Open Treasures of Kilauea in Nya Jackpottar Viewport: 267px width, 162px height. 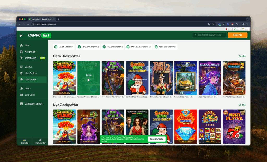pyautogui.click(x=64, y=127)
